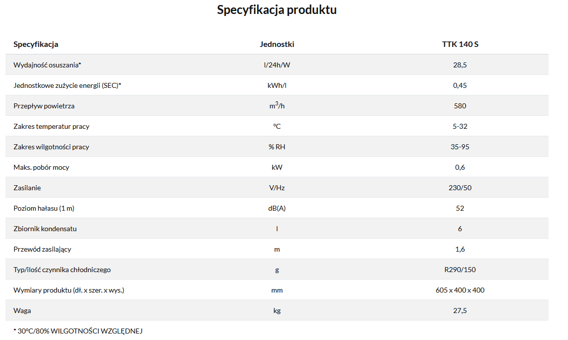
Task: Select the "Zakres temperatur pracy" label
Action: (51, 126)
